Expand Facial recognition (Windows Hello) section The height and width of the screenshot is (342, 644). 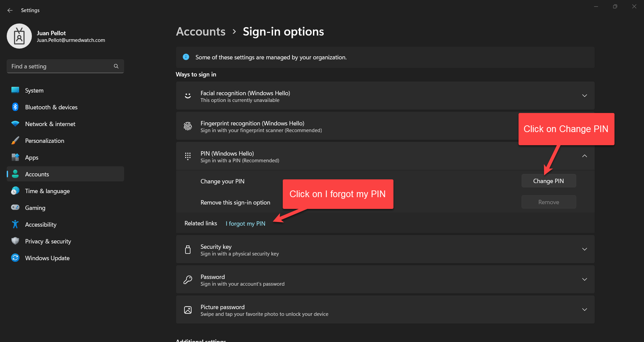584,96
